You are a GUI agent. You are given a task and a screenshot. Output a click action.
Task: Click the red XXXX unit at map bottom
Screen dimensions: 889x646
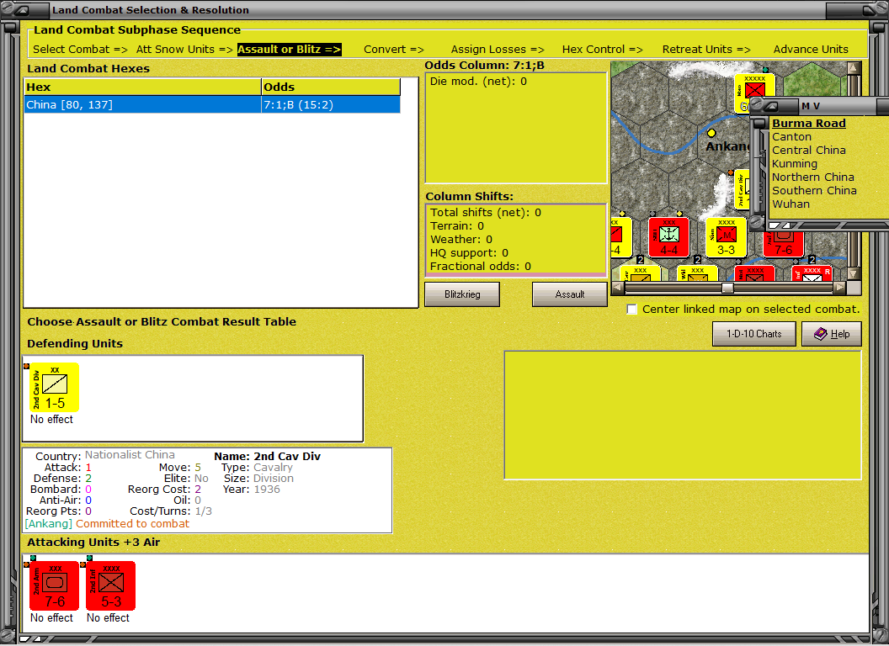tap(754, 273)
